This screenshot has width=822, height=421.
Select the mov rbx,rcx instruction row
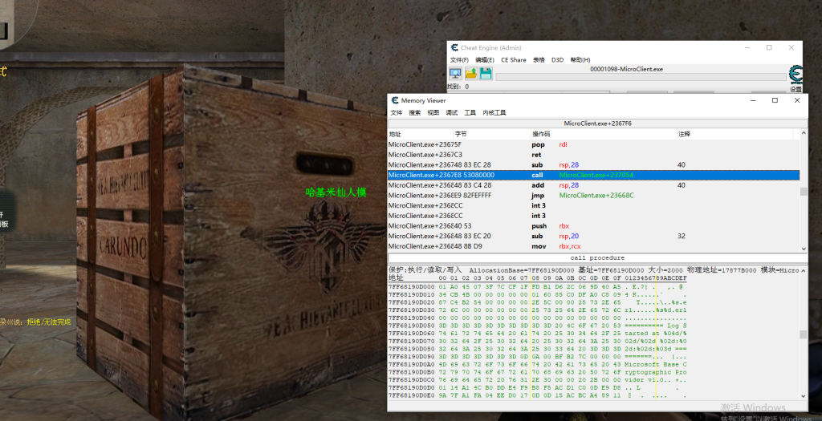tap(593, 246)
